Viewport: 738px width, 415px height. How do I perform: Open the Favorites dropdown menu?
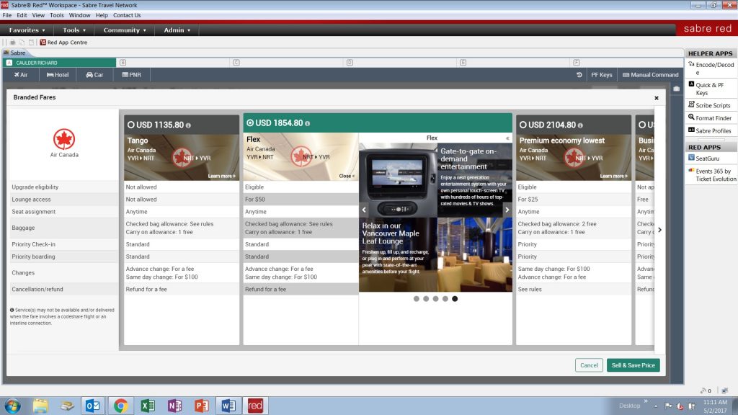[x=27, y=30]
